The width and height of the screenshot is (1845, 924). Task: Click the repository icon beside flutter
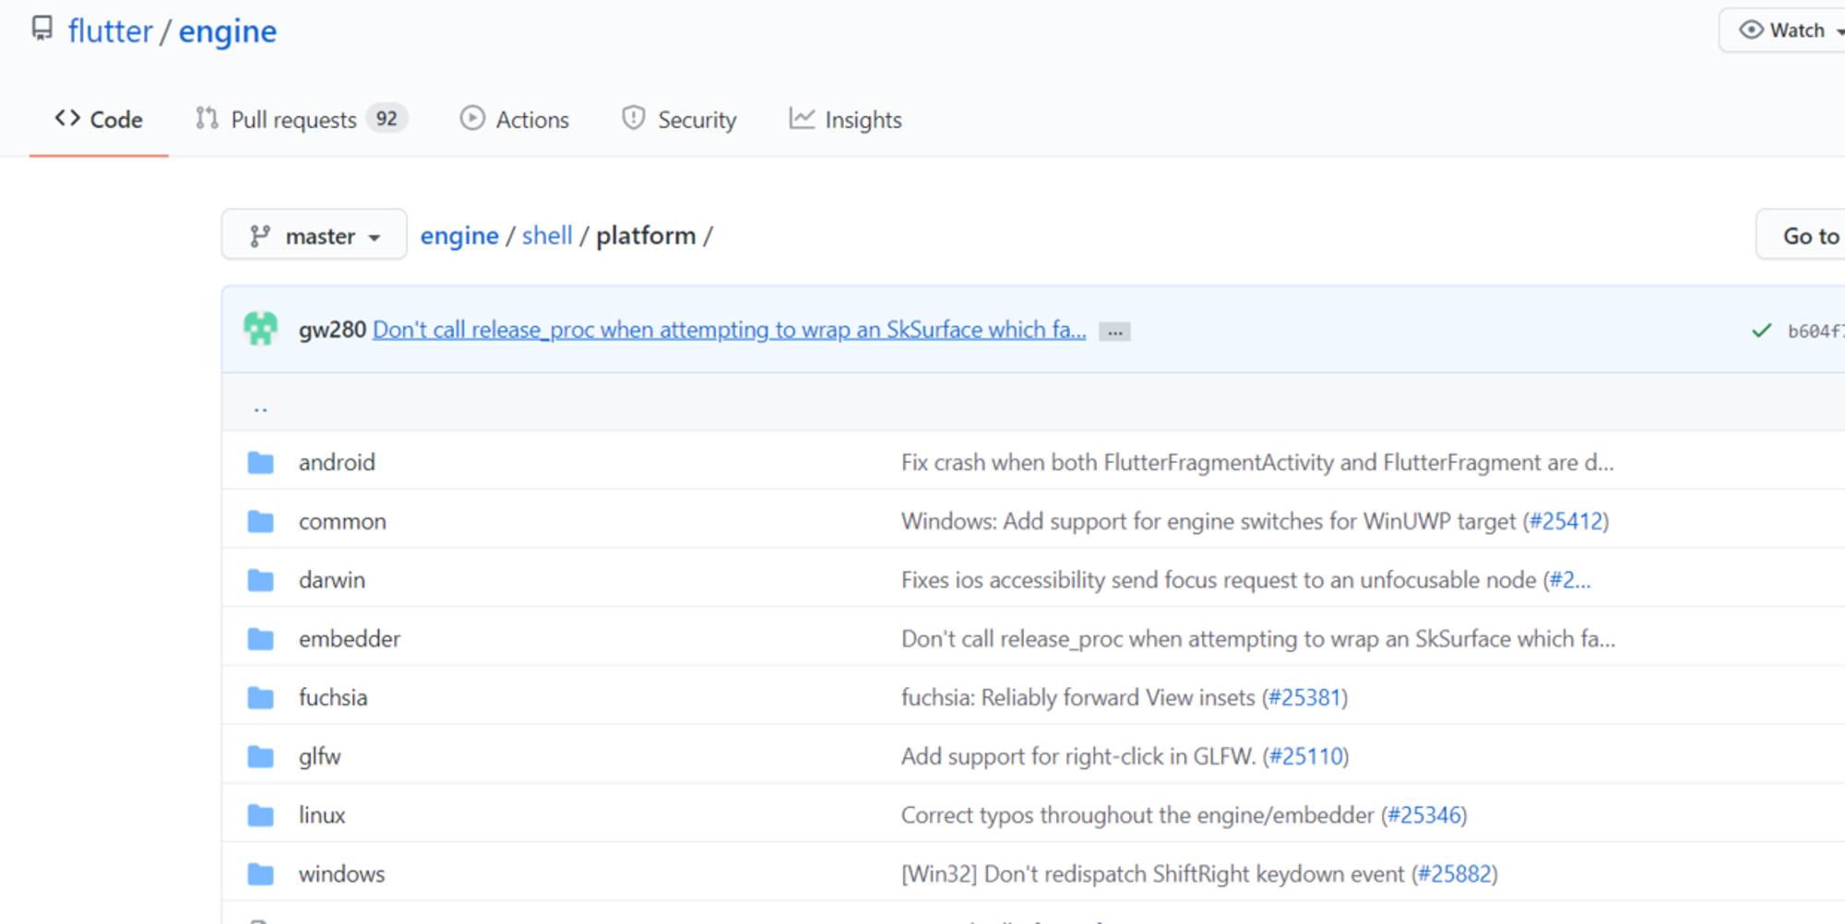click(x=42, y=29)
